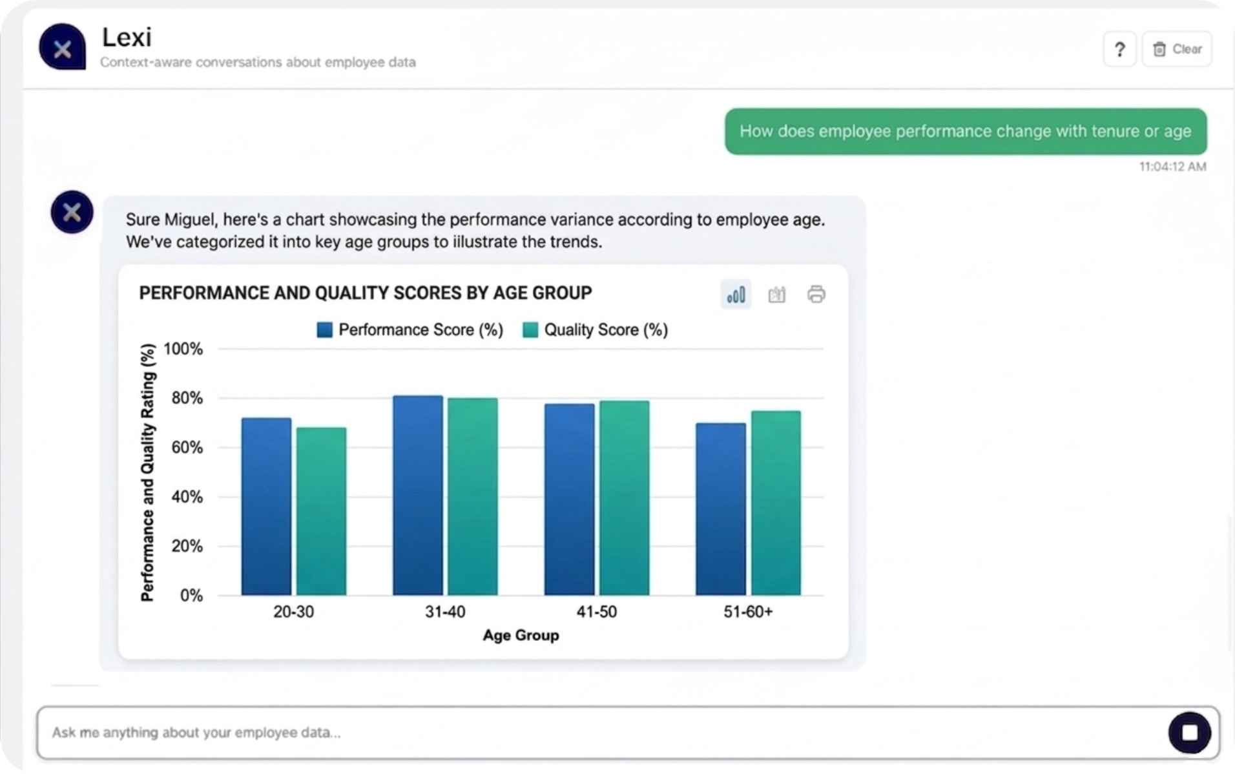Viewport: 1235px width, 774px height.
Task: Toggle the Performance Score (%) legend series
Action: coord(420,330)
